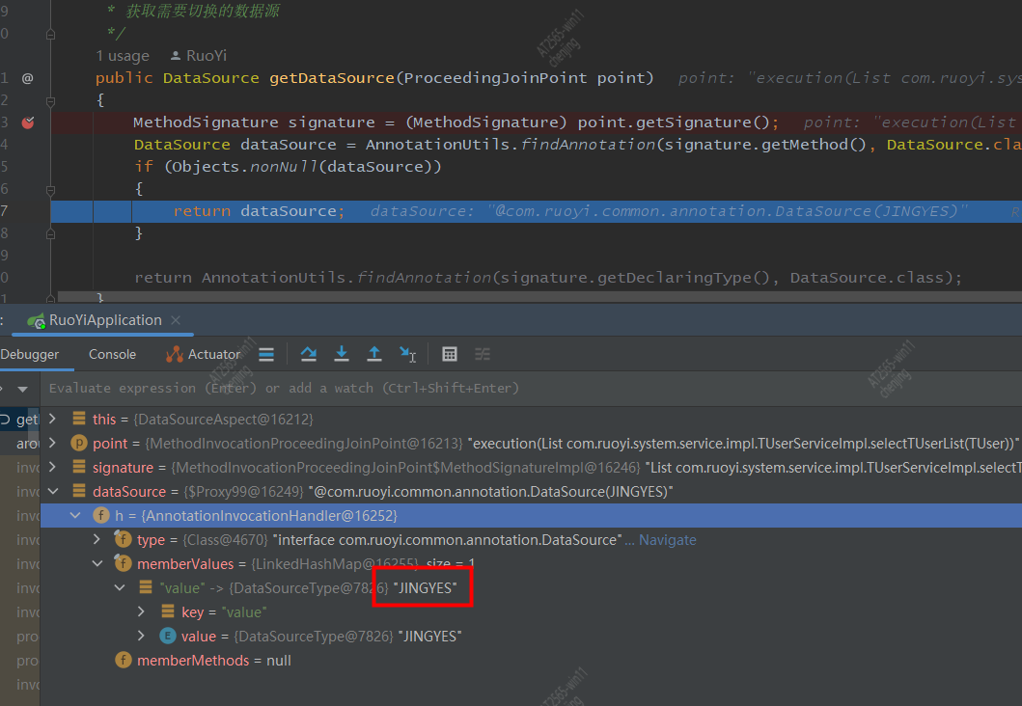Expand the this variable node
This screenshot has height=706, width=1022.
(53, 419)
